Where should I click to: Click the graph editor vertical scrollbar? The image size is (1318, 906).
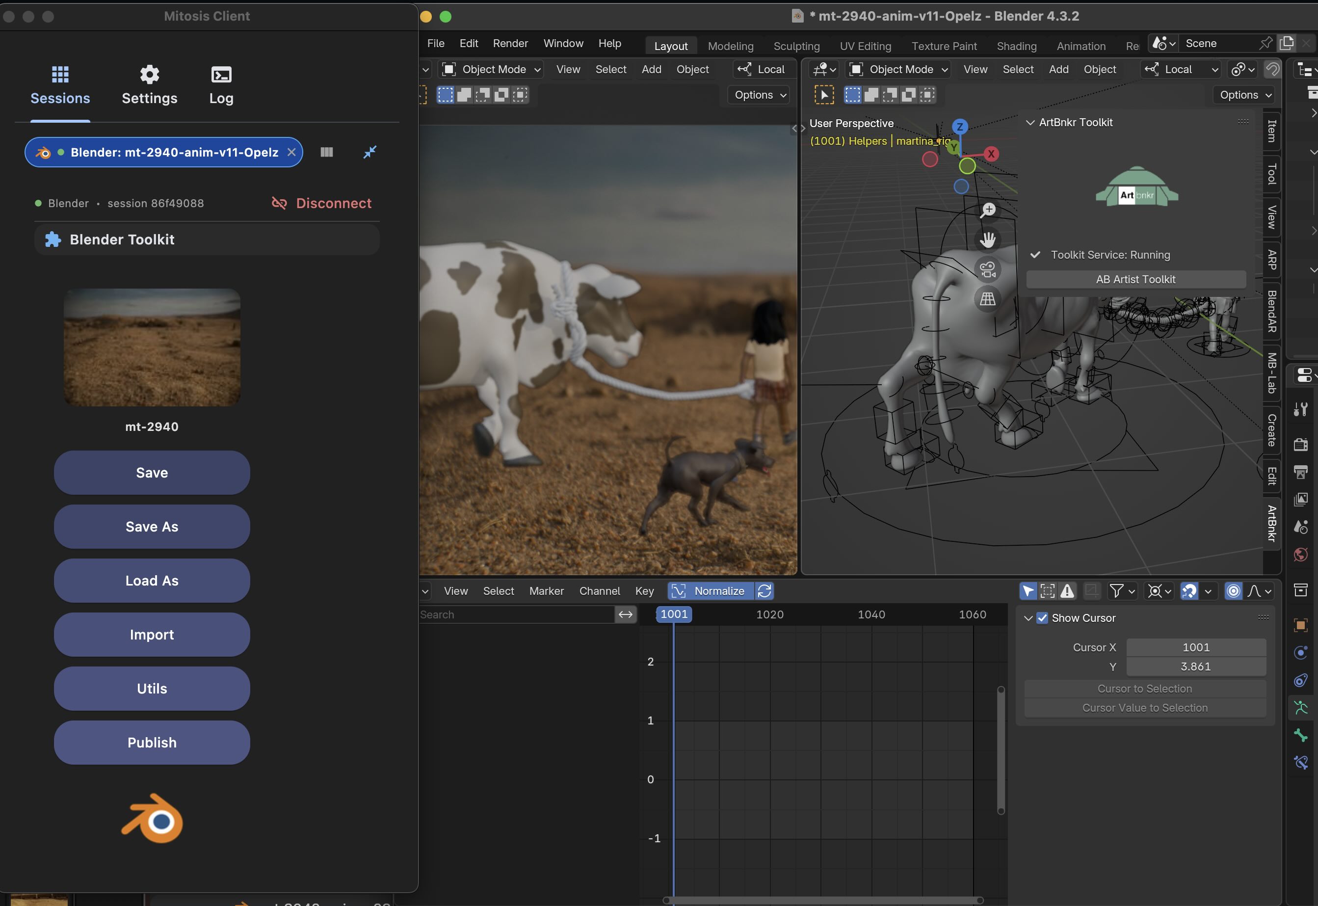pyautogui.click(x=1001, y=750)
